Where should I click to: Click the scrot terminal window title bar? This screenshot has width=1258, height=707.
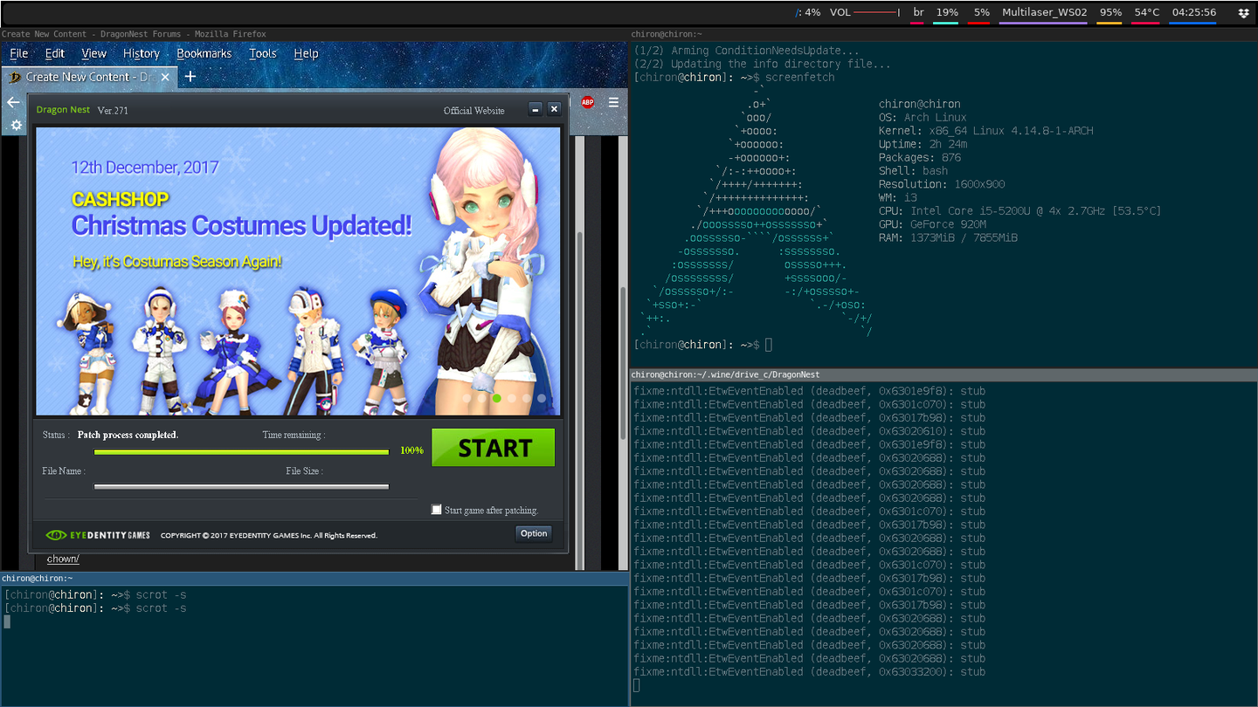[314, 578]
